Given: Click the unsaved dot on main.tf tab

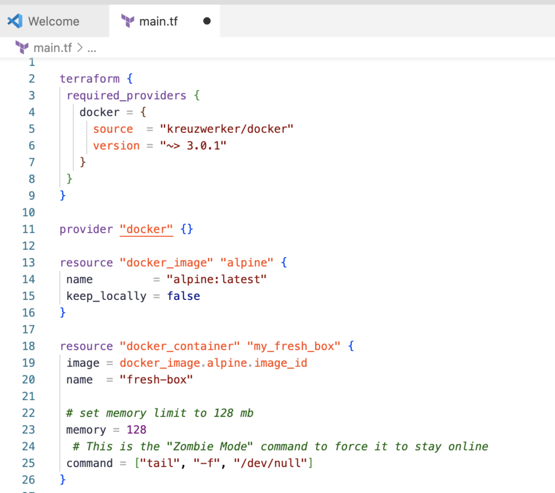Looking at the screenshot, I should pyautogui.click(x=206, y=21).
